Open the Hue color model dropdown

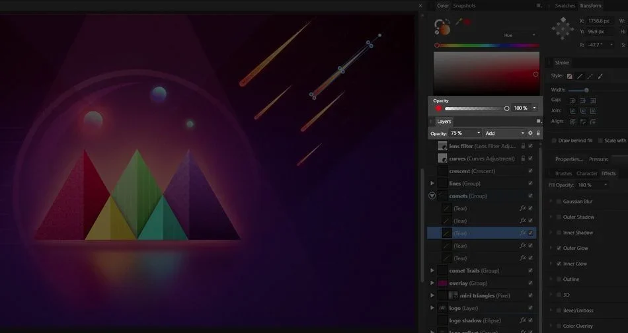click(x=520, y=35)
